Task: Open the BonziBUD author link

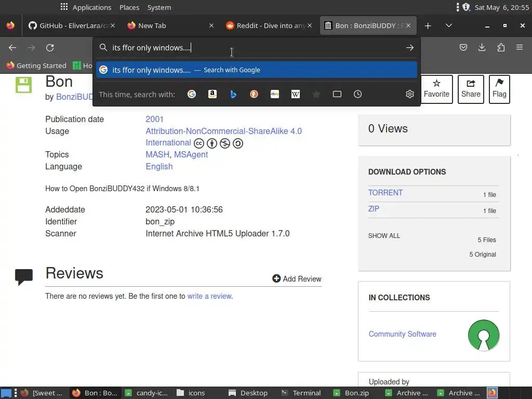Action: (74, 97)
